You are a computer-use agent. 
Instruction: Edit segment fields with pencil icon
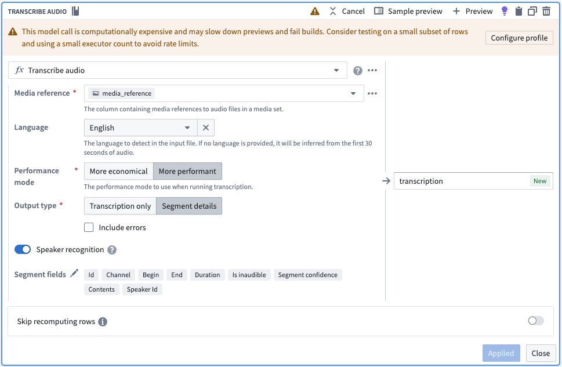pos(74,274)
